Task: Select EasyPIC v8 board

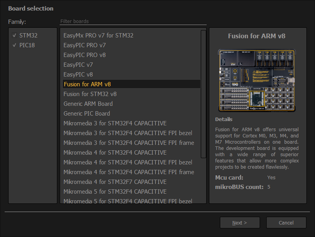Action: (x=132, y=75)
